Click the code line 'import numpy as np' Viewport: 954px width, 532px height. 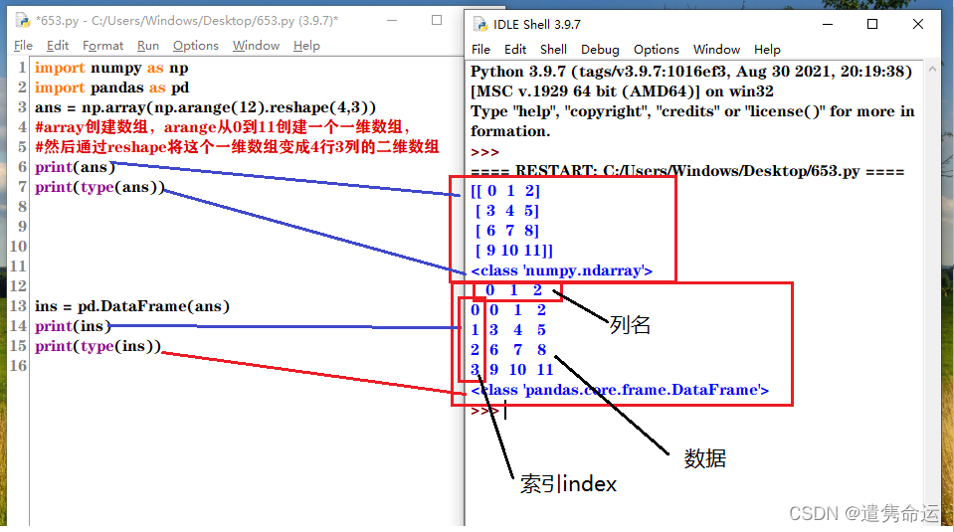[x=111, y=68]
